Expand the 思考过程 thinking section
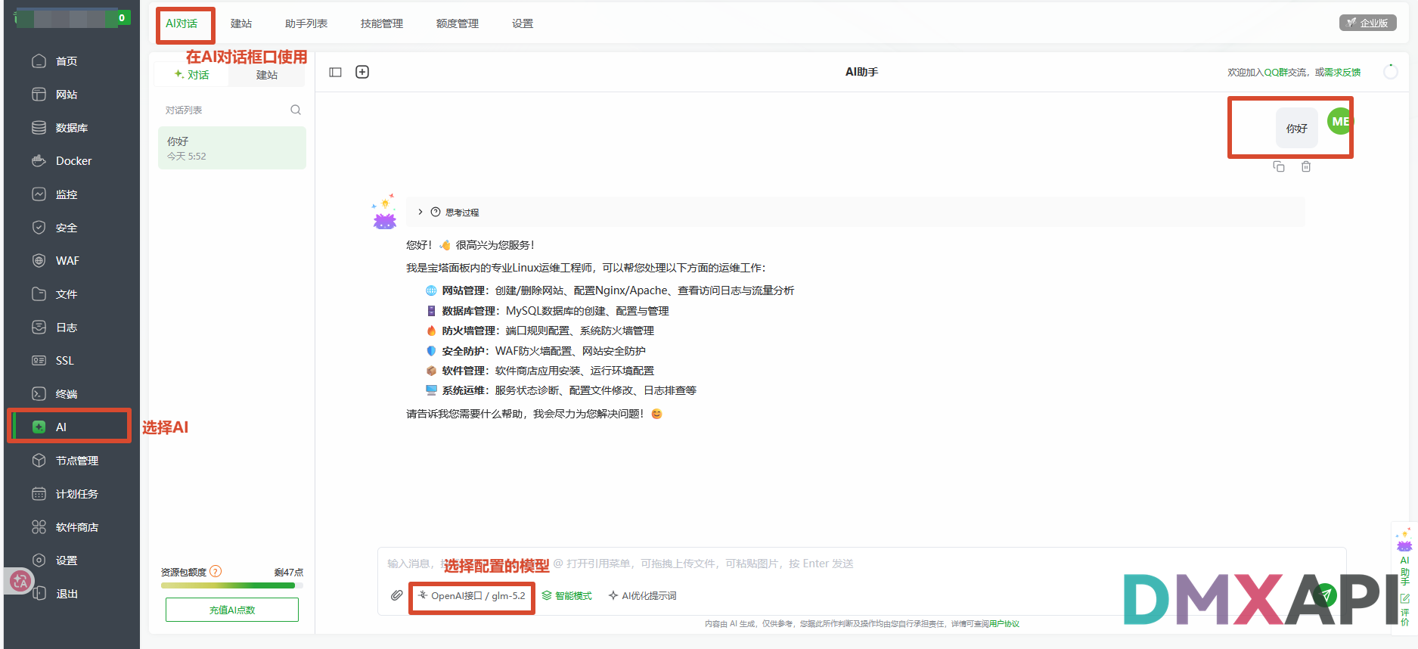 tap(455, 212)
